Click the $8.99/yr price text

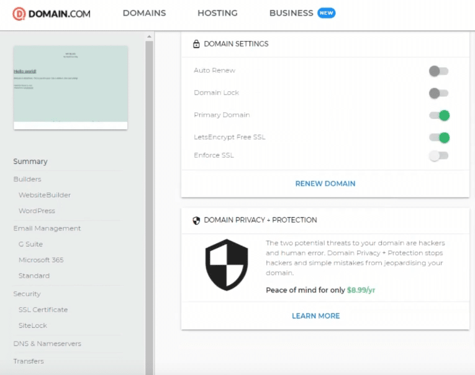pos(361,290)
